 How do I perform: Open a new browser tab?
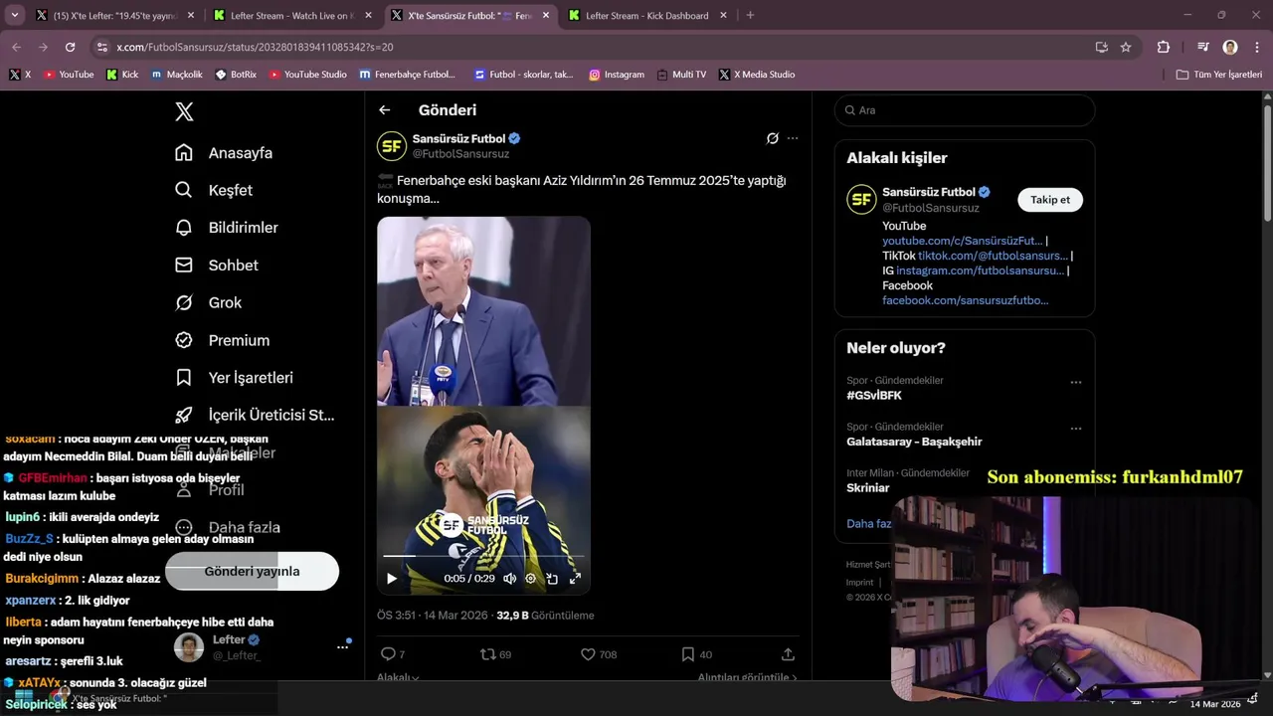[750, 16]
